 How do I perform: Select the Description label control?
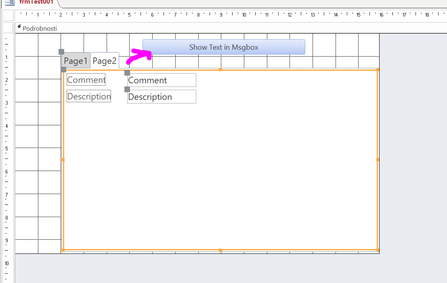[x=89, y=96]
